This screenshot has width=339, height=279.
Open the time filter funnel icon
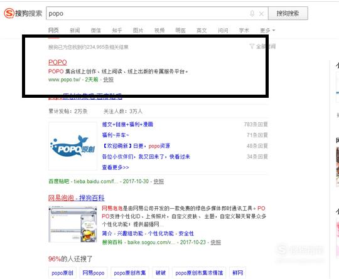pos(252,46)
